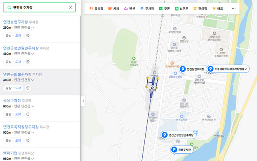Click the +1 badge on the 연천군청민원인주차장 marker
This screenshot has height=161, width=257.
[x=196, y=132]
